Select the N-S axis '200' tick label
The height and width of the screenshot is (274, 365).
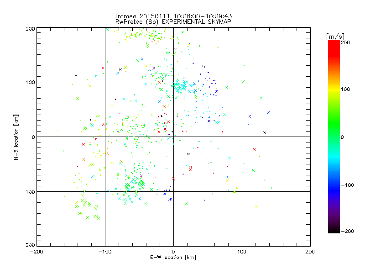click(30, 29)
